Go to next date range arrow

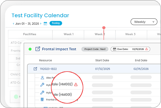[x=41, y=24]
